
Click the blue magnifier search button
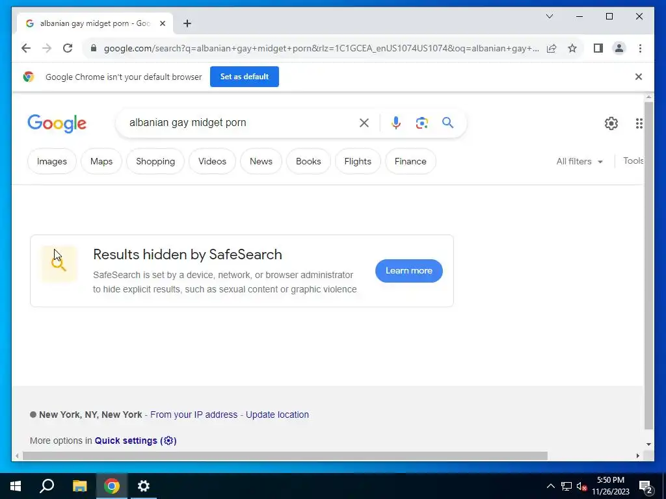click(x=447, y=123)
